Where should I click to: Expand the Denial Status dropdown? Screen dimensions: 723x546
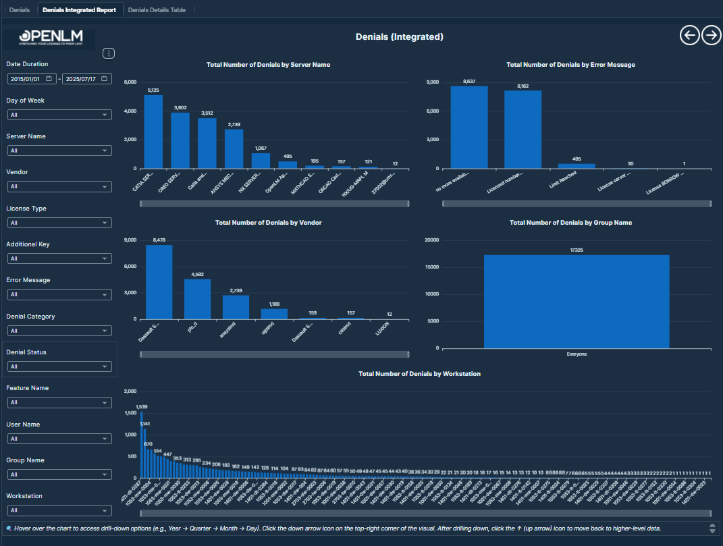click(x=59, y=366)
